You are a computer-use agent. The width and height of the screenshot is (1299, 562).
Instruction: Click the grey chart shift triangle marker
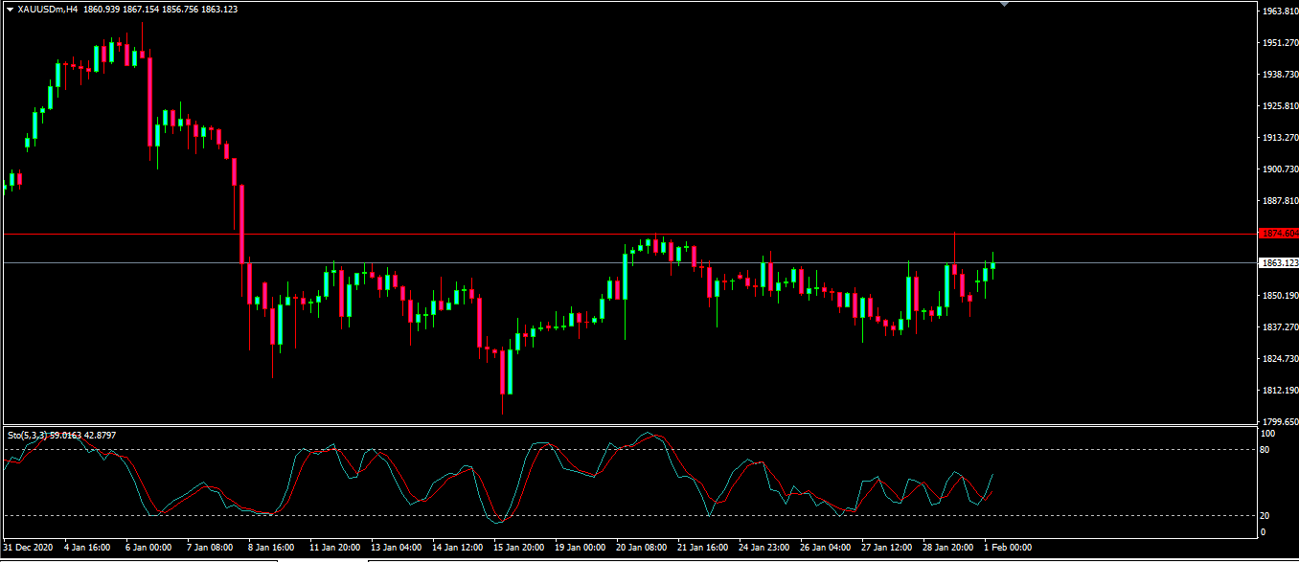pos(1004,4)
